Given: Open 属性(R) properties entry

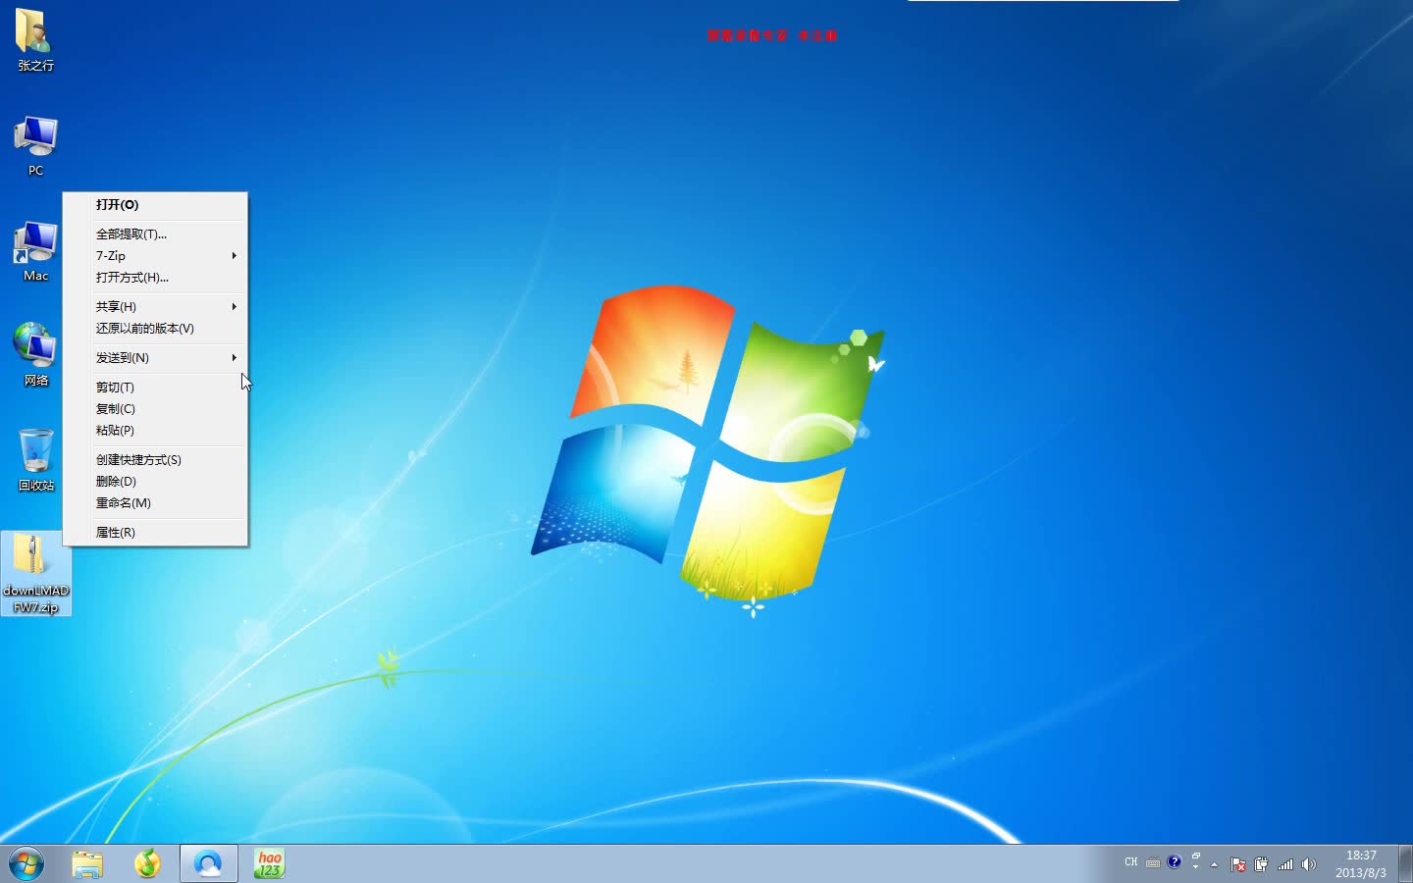Looking at the screenshot, I should point(155,532).
